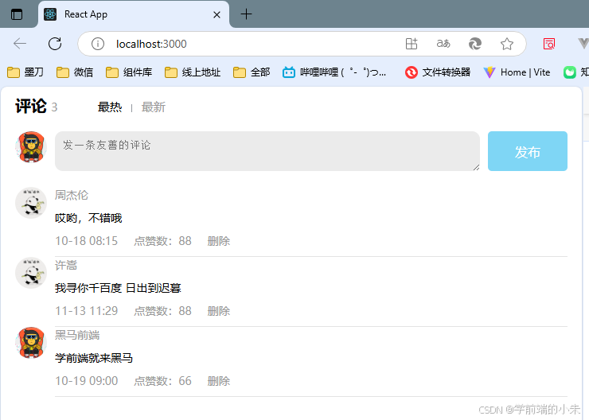Image resolution: width=589 pixels, height=420 pixels.
Task: Click 周杰伦's panda avatar
Action: coord(31,203)
